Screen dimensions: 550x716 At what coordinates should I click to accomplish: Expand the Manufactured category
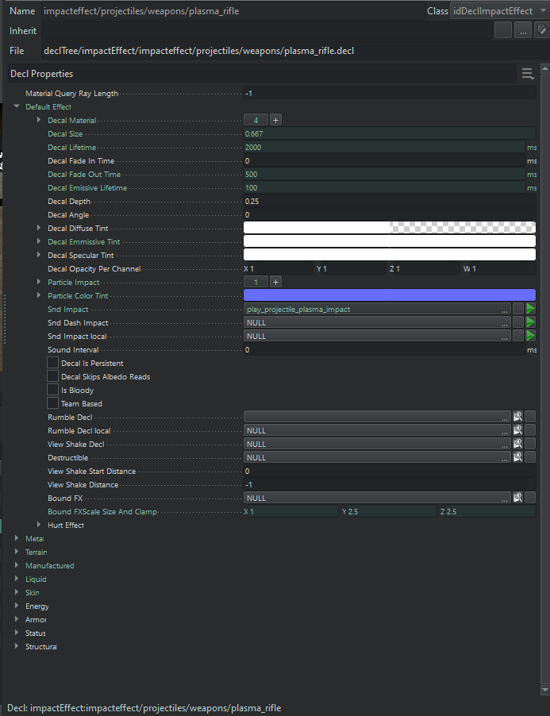(x=17, y=565)
